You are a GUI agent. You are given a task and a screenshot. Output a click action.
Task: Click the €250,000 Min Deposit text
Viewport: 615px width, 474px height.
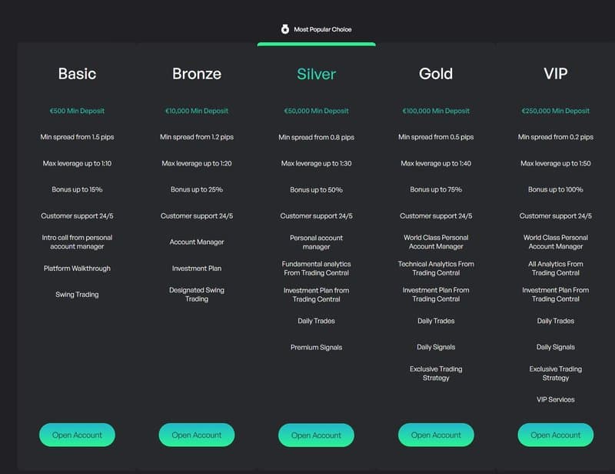tap(555, 111)
